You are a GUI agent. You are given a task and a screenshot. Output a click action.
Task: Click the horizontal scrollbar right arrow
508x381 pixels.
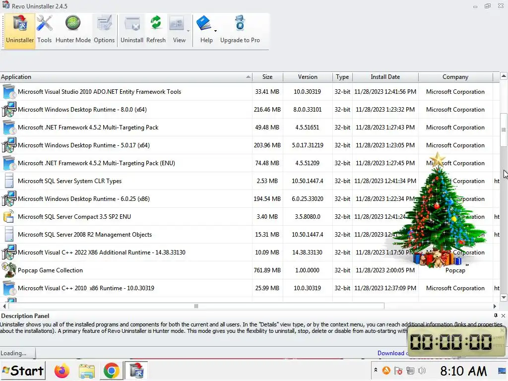(x=495, y=306)
